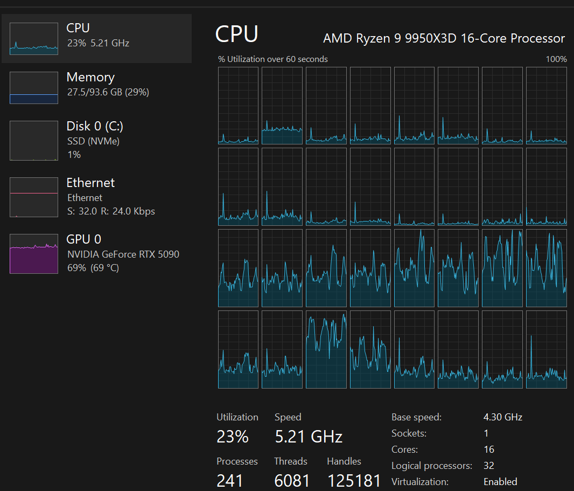Click the Cores value 16
Image resolution: width=574 pixels, height=491 pixels.
[x=489, y=449]
